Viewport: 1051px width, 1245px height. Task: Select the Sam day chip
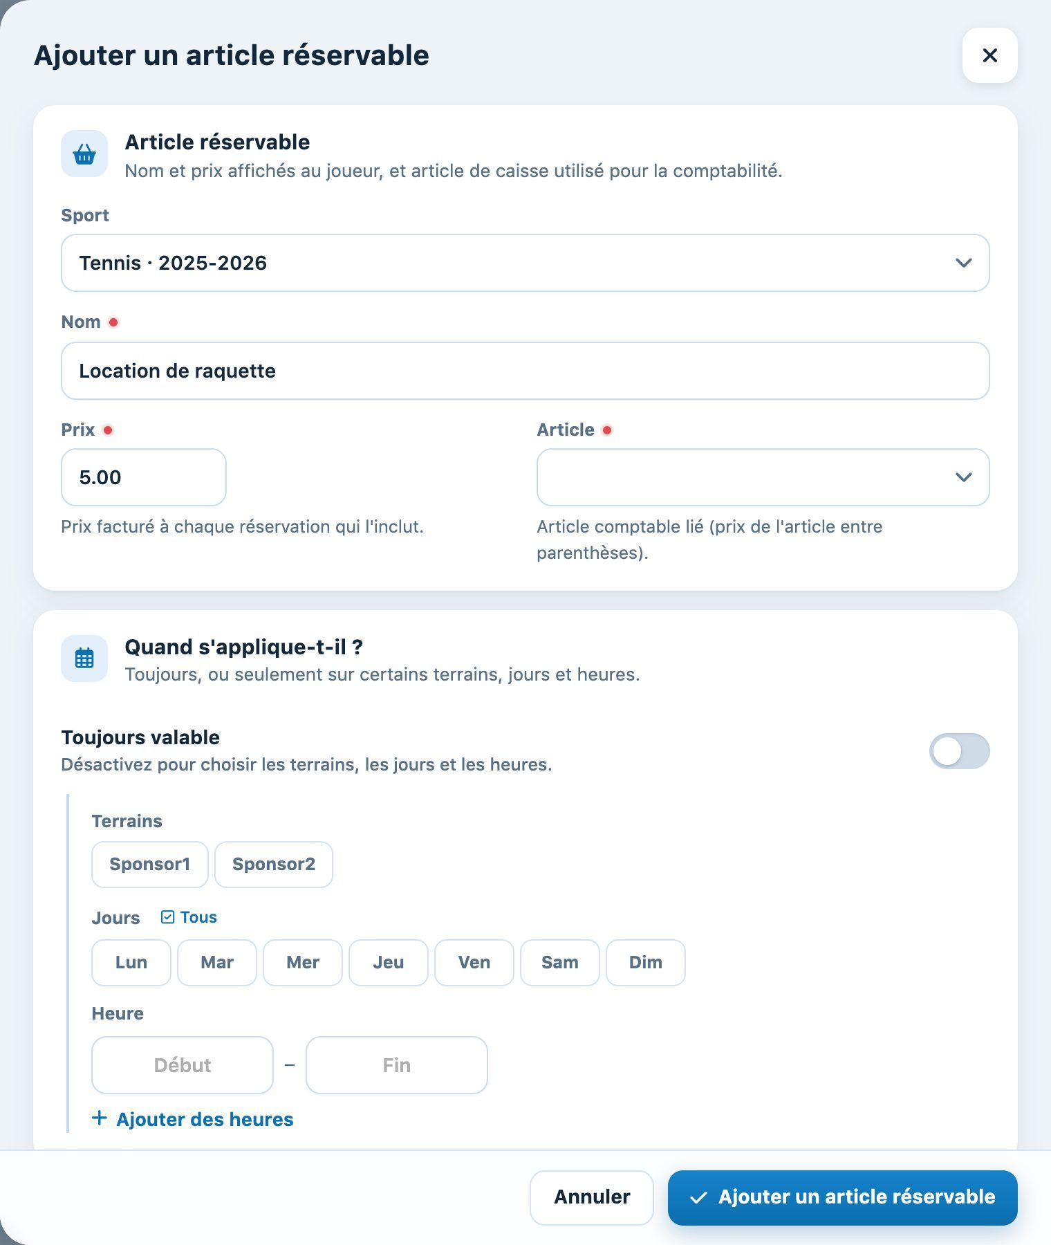tap(560, 963)
